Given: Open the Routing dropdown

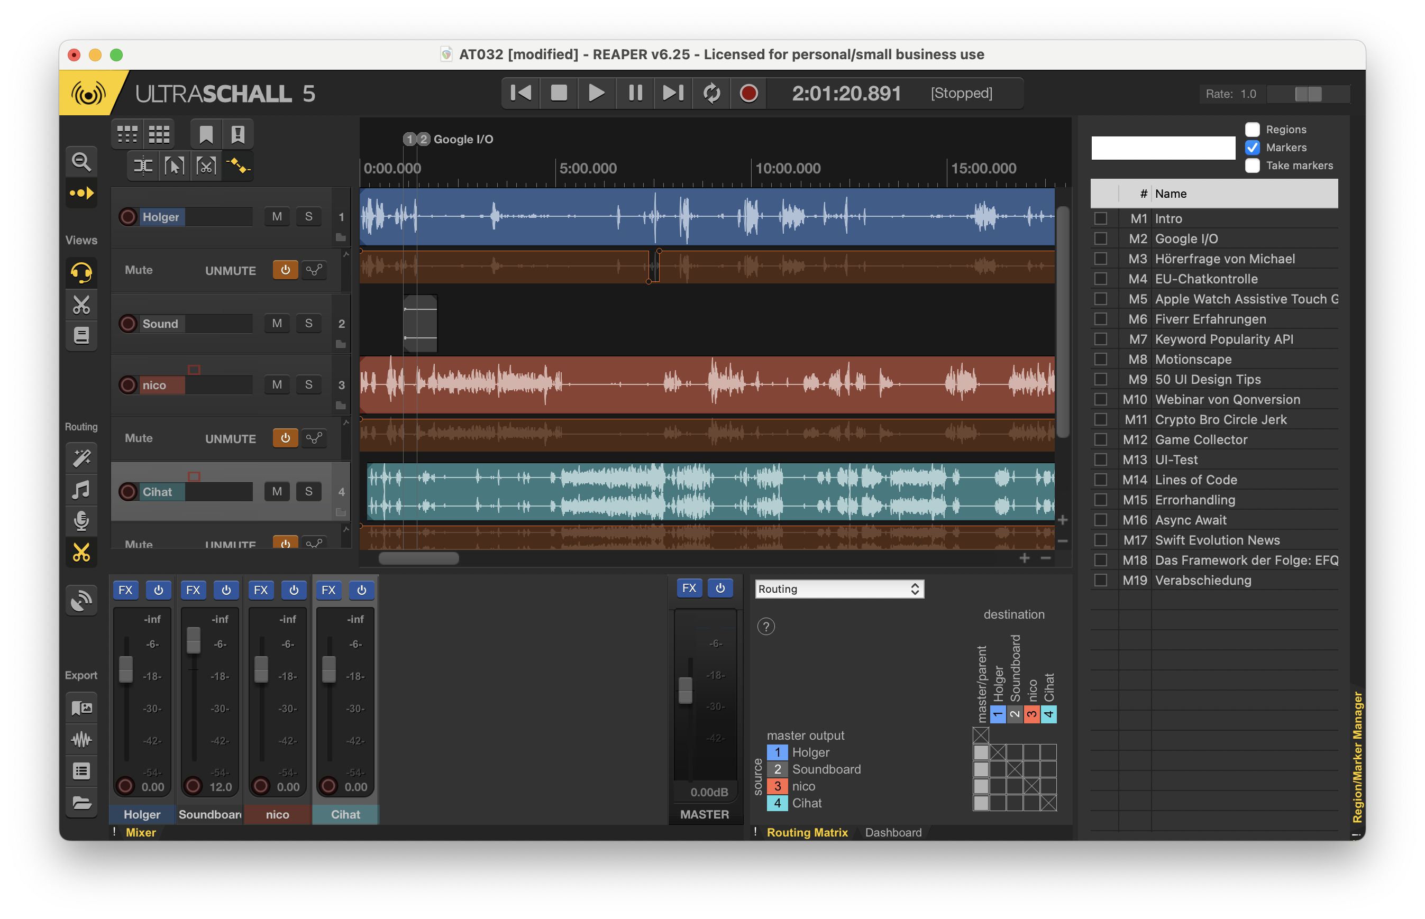Looking at the screenshot, I should [x=839, y=589].
